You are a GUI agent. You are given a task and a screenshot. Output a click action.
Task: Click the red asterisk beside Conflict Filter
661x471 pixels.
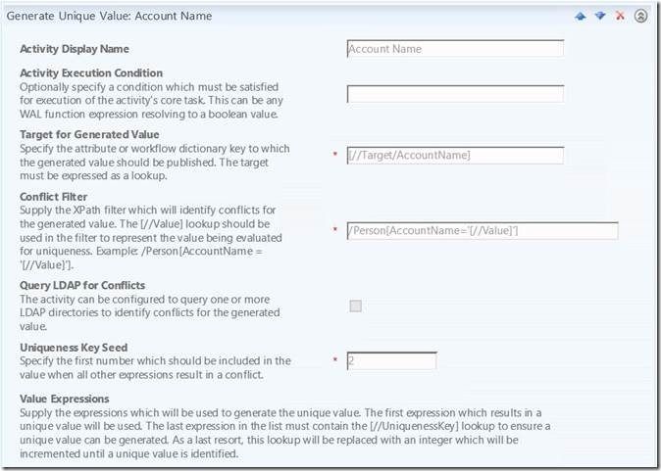pyautogui.click(x=336, y=231)
